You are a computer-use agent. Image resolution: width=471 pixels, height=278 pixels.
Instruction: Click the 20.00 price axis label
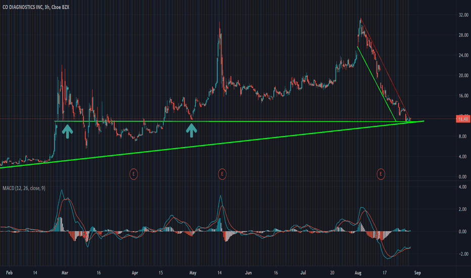pyautogui.click(x=463, y=75)
